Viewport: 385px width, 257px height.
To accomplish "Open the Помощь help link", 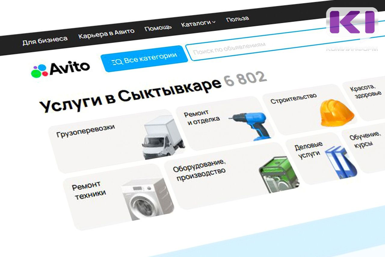I will pyautogui.click(x=158, y=28).
